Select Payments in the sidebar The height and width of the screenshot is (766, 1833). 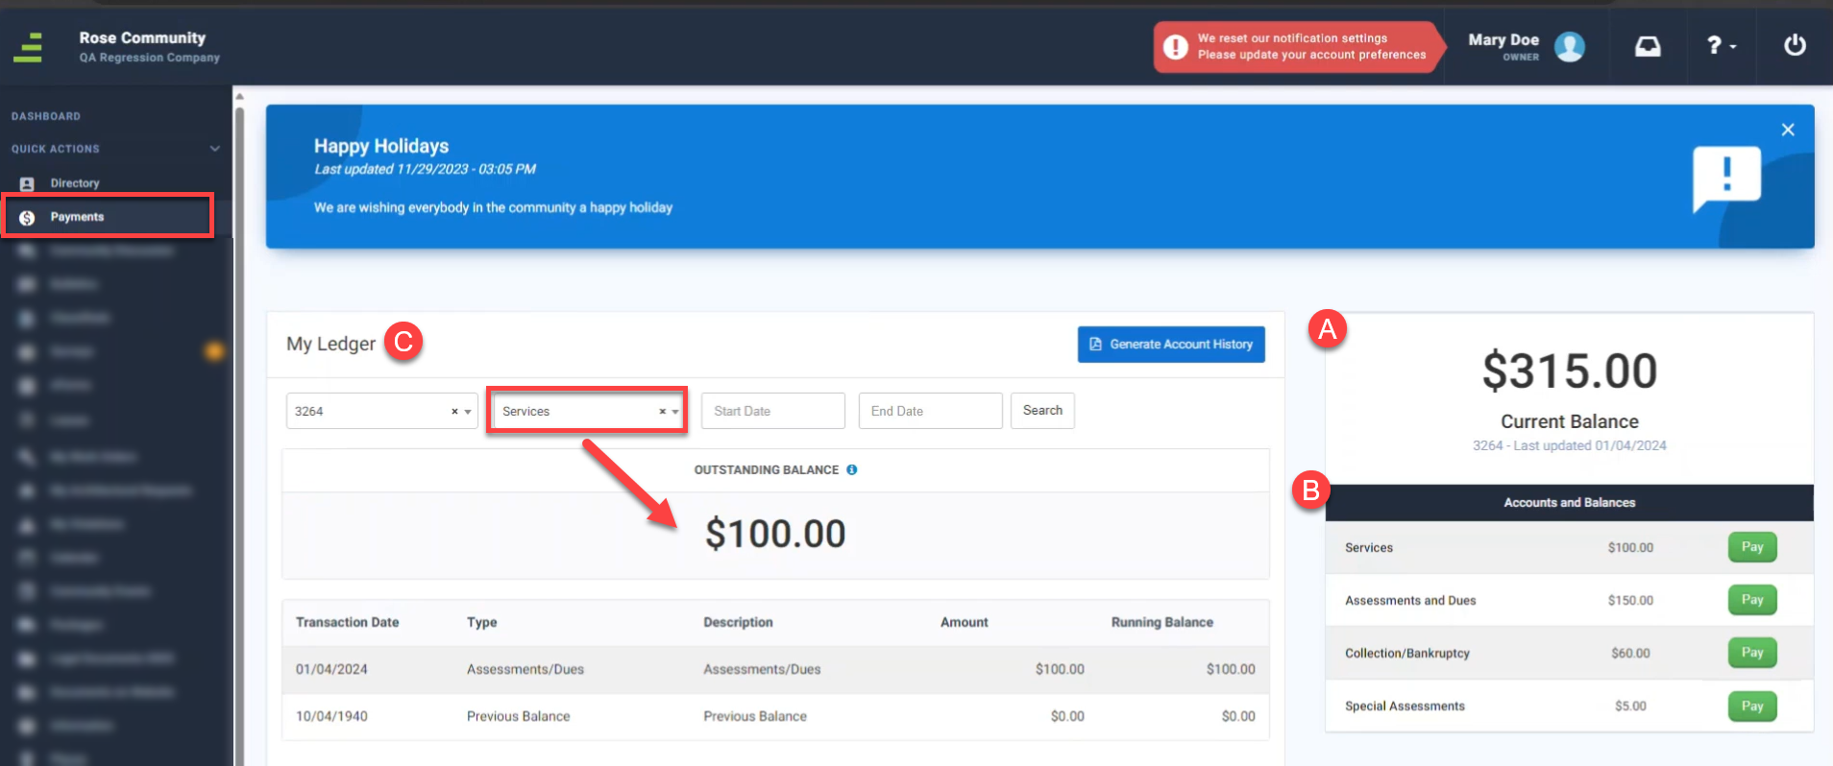click(109, 216)
